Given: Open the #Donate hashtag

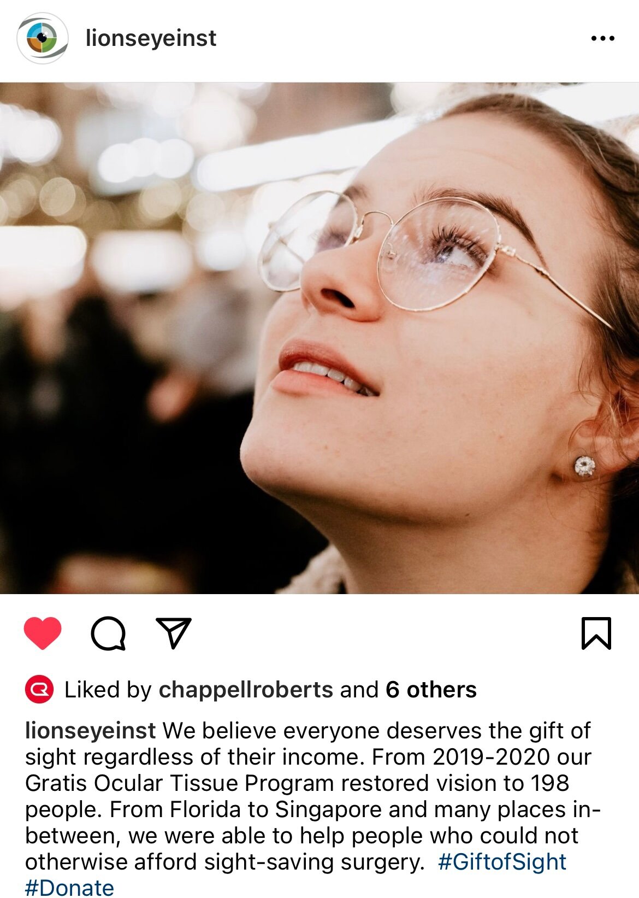Looking at the screenshot, I should (69, 888).
